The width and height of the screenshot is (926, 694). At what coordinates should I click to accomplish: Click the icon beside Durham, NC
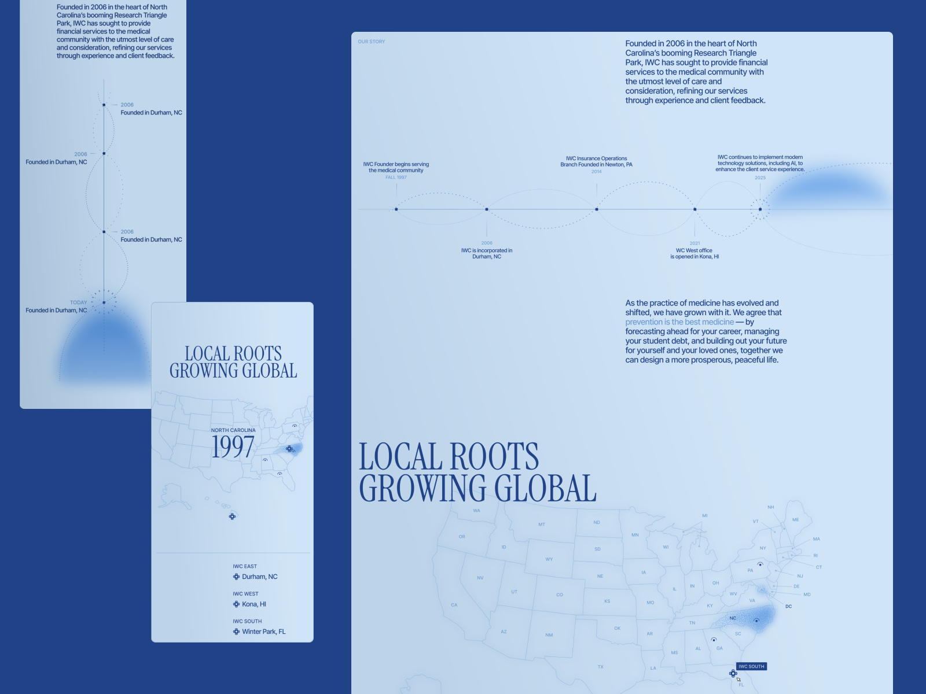click(x=236, y=577)
